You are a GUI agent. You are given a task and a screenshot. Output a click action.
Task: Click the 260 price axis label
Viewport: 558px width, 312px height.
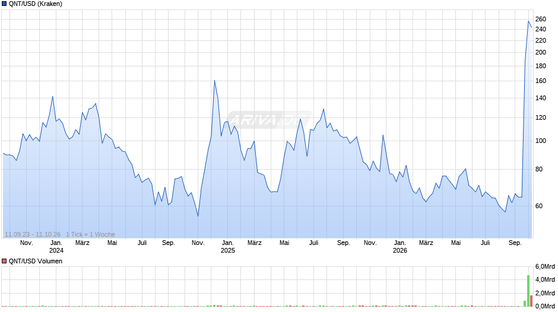[x=541, y=19]
